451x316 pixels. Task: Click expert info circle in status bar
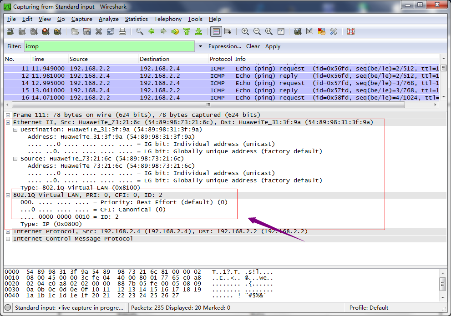[8, 308]
